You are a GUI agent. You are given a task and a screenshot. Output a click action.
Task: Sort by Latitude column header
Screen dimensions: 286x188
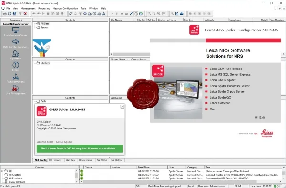pos(216,20)
